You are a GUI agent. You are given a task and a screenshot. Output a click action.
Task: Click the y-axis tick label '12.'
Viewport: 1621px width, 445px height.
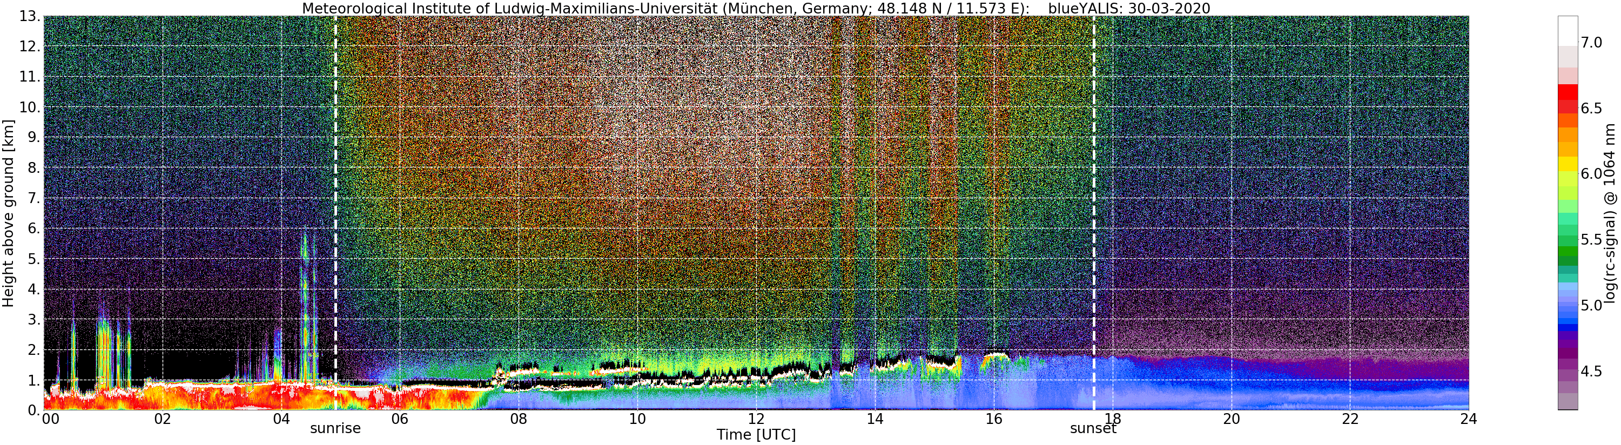coord(30,46)
